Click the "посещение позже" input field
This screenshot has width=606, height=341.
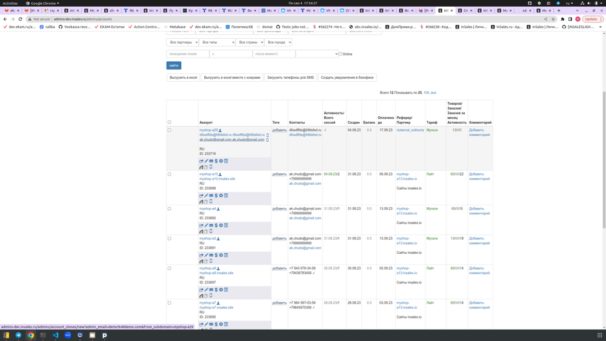pyautogui.click(x=188, y=54)
